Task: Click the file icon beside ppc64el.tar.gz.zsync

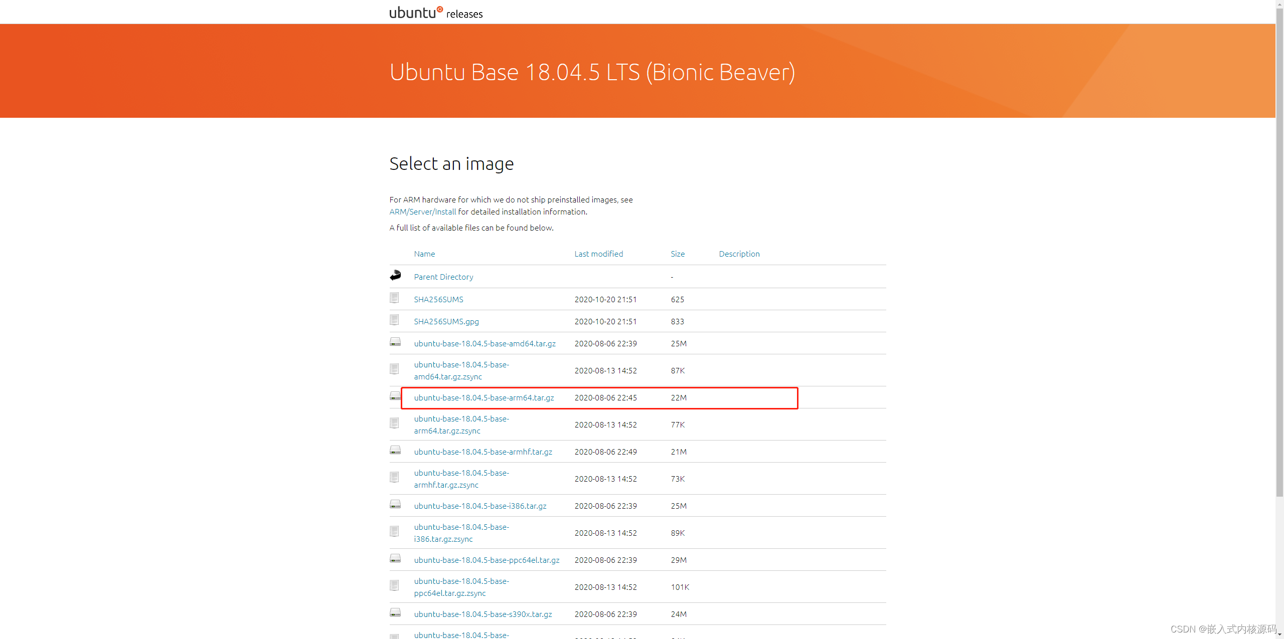Action: 394,585
